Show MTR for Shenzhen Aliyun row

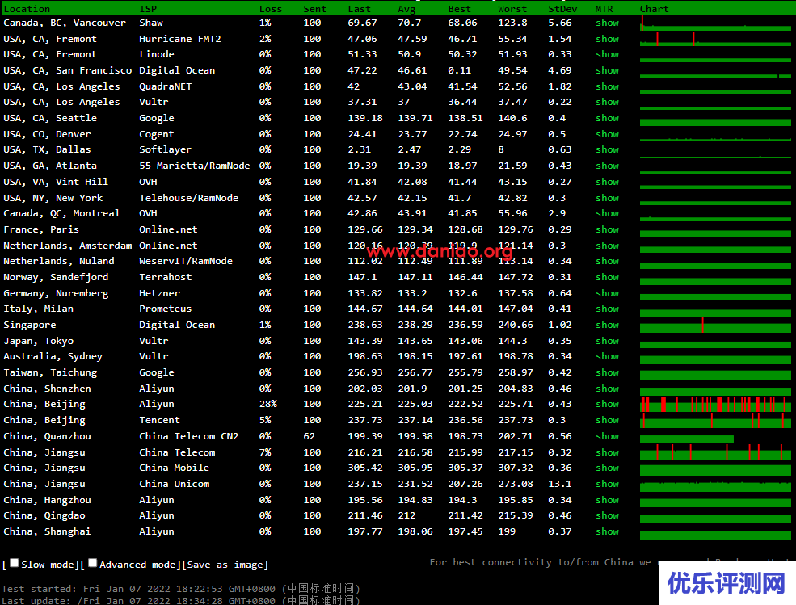607,389
